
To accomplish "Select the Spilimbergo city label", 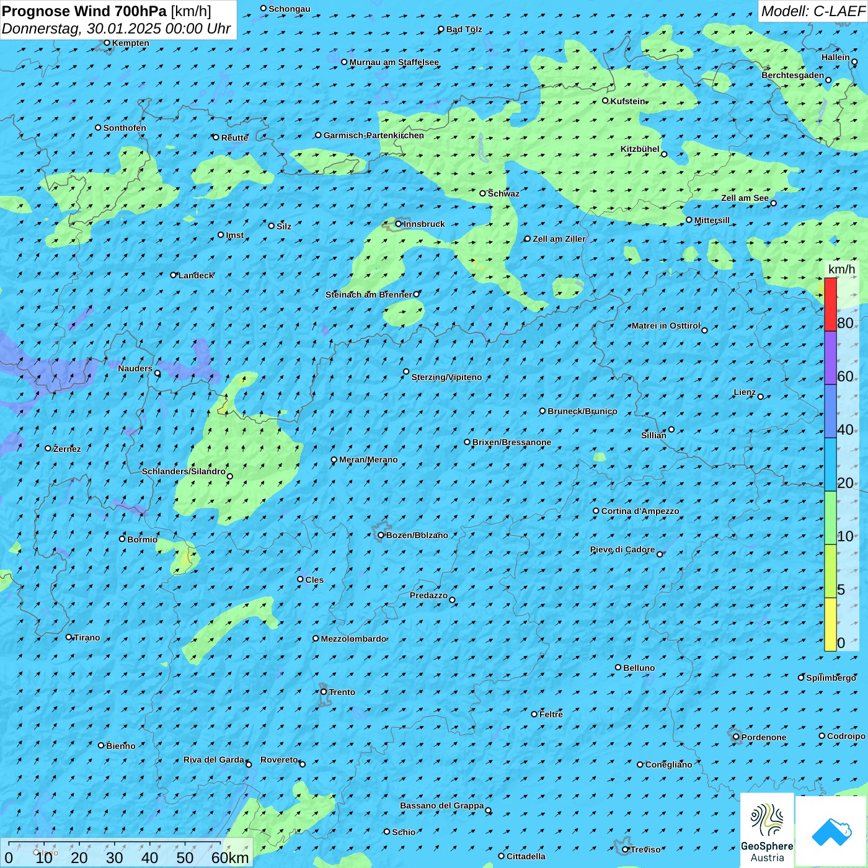I will (x=831, y=678).
